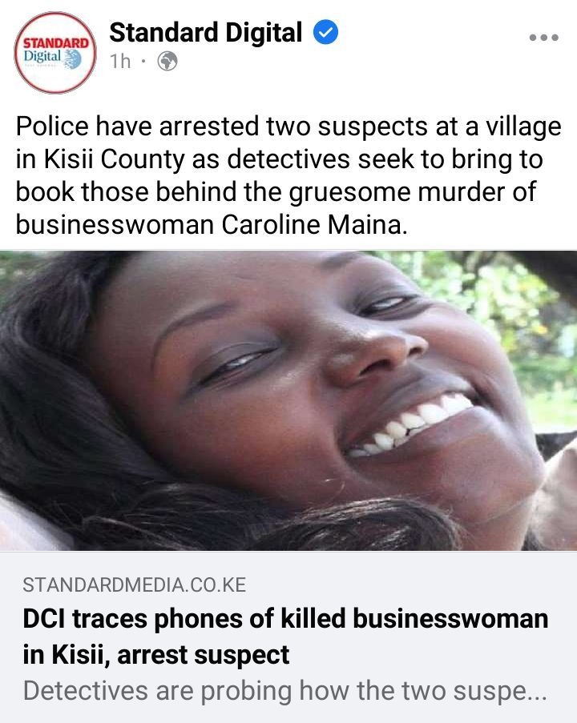Open the Standard Digital circular profile logo
The width and height of the screenshot is (577, 723).
click(55, 53)
